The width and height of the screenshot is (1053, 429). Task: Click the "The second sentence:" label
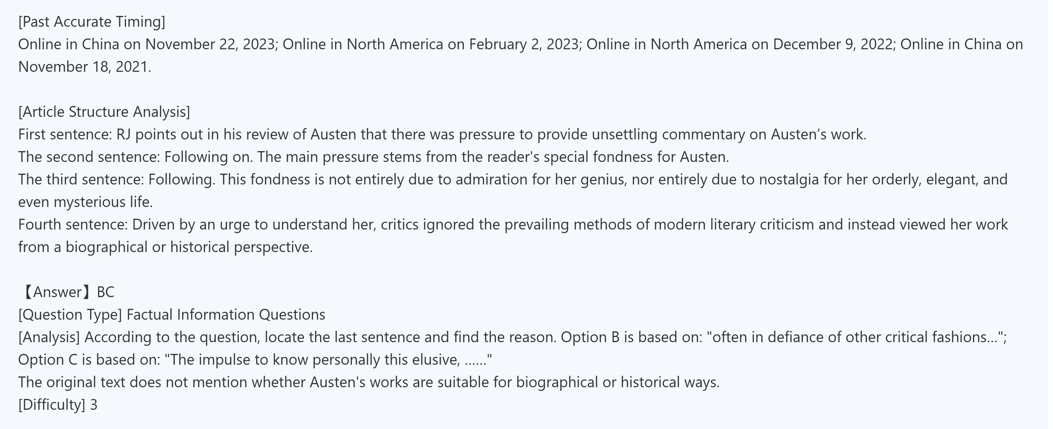(x=89, y=157)
